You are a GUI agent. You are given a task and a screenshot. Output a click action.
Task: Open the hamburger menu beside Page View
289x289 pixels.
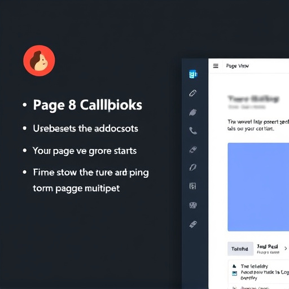pos(216,66)
